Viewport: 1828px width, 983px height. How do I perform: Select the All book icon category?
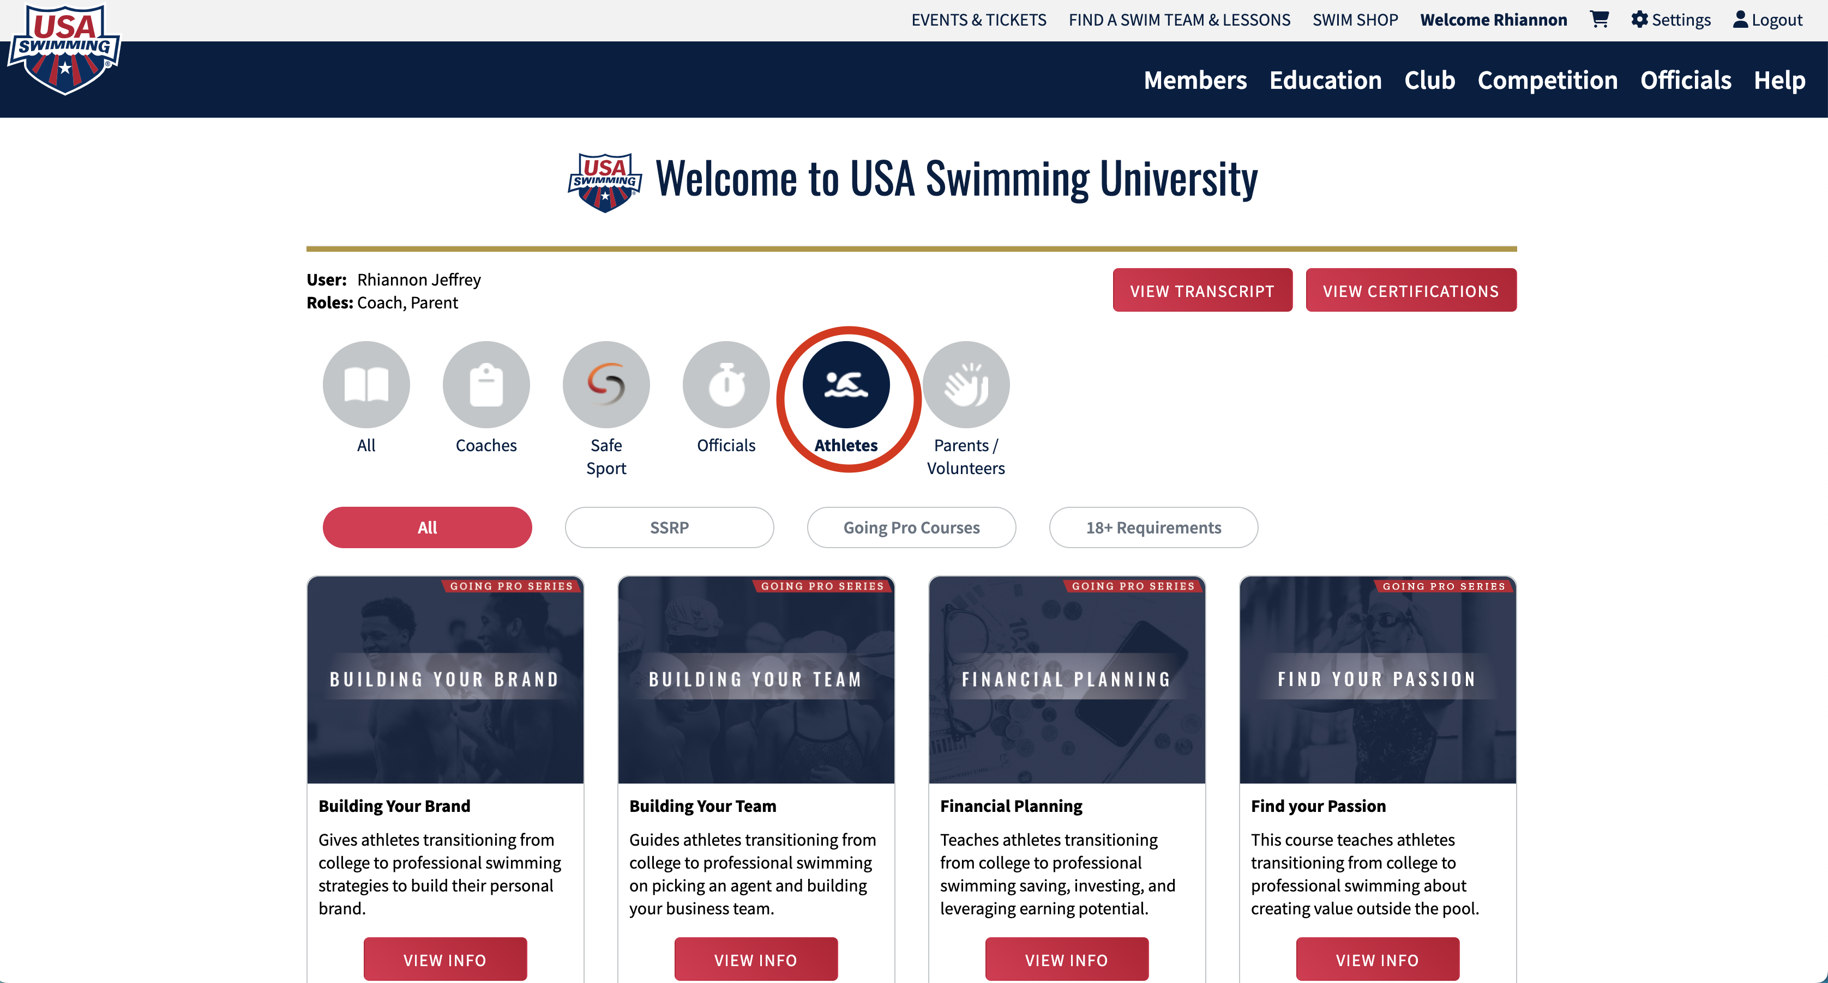(366, 384)
